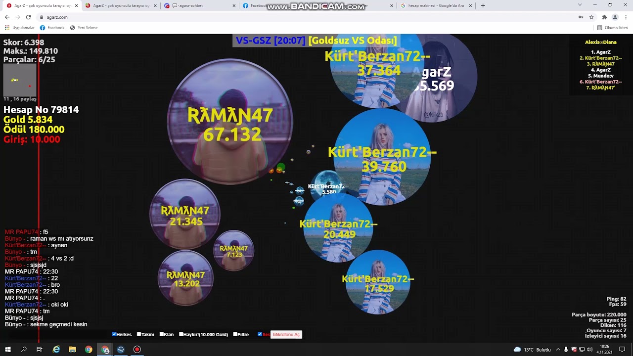
Task: Close the agarz-sohbet tab
Action: click(x=233, y=5)
